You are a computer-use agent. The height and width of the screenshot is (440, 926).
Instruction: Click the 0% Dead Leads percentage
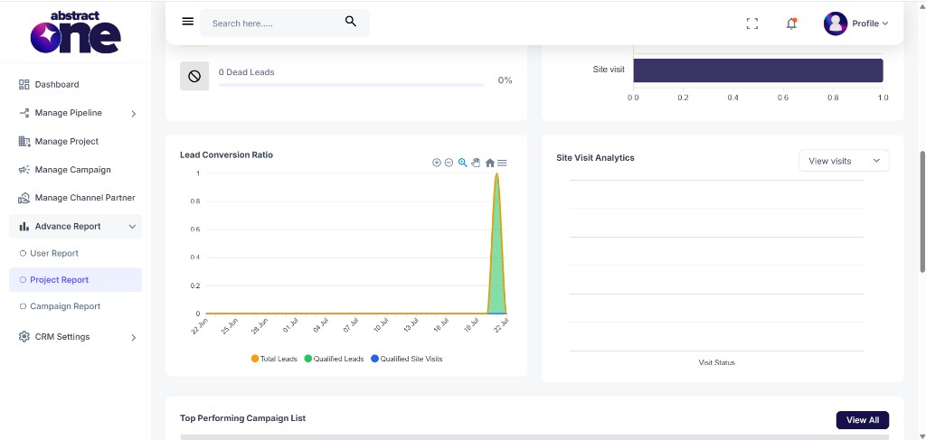505,80
